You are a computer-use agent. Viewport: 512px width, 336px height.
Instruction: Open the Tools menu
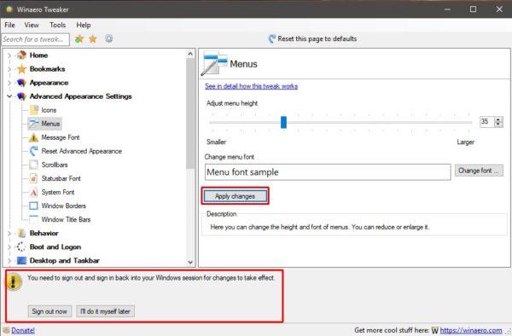(57, 25)
